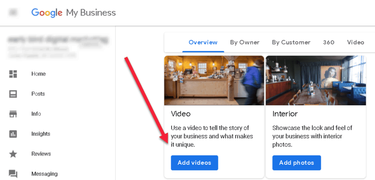Switch to the Overview tab
The width and height of the screenshot is (375, 180).
[x=203, y=43]
